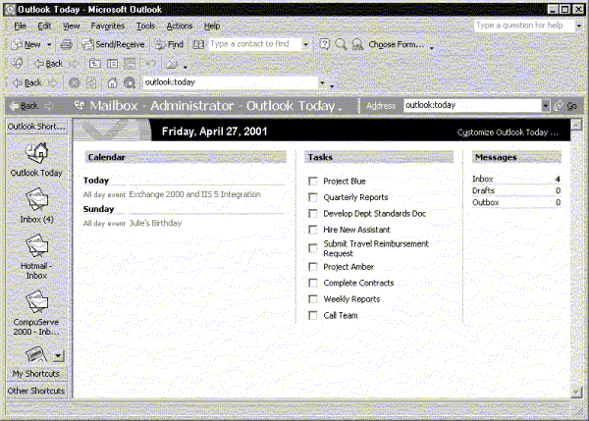Screen dimensions: 589x421
Task: Click the Undo toolbar icon
Action: [150, 64]
